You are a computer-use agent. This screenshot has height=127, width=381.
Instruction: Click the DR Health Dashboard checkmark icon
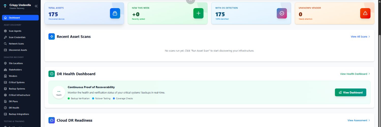[52, 74]
